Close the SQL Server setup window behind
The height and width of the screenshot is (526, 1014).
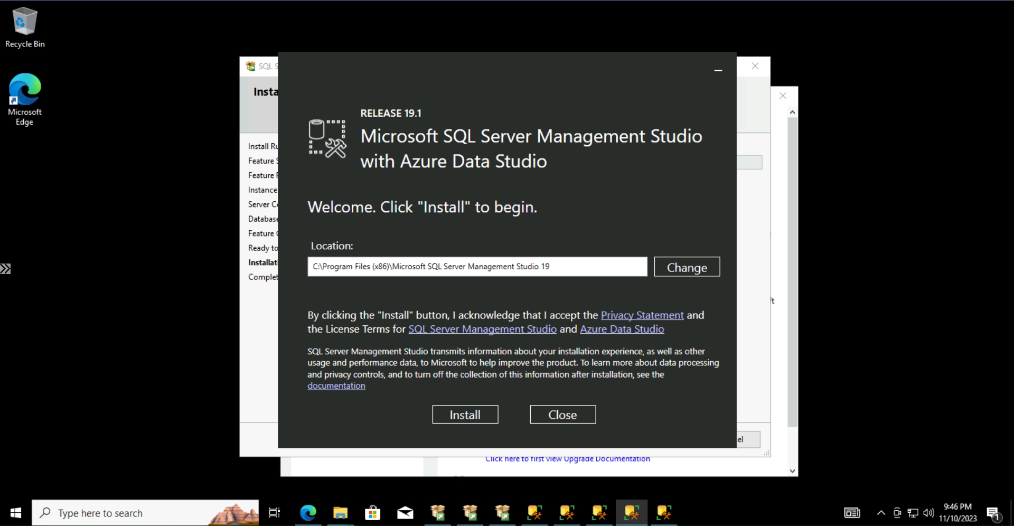coord(755,66)
